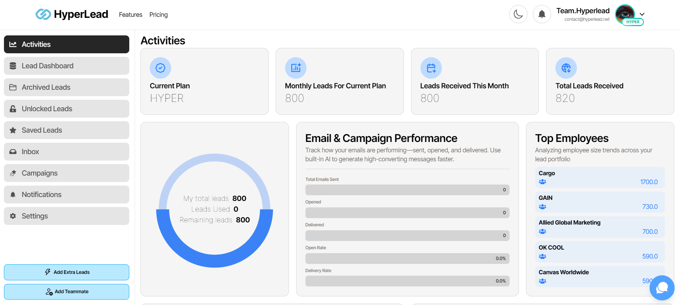The image size is (680, 305).
Task: Open the Inbox
Action: point(67,152)
